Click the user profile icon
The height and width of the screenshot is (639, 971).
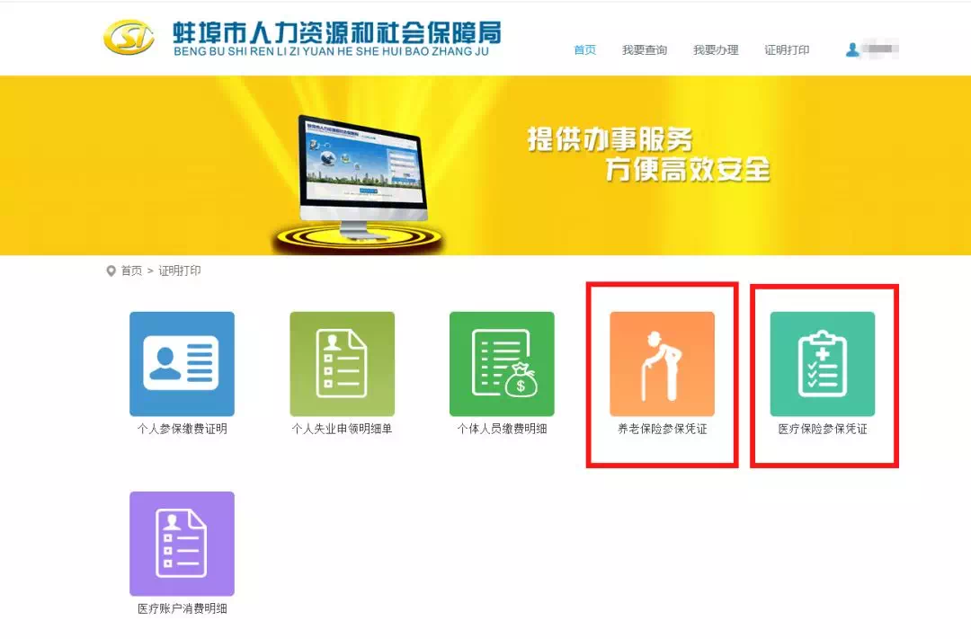[x=852, y=49]
